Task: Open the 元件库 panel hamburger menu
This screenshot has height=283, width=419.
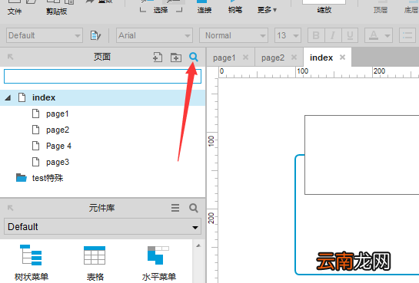Action: [x=175, y=208]
